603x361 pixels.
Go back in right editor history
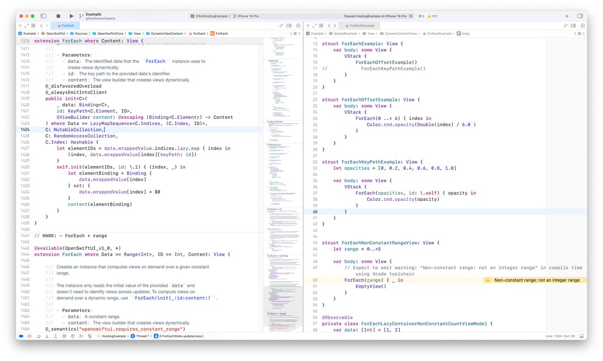[329, 26]
